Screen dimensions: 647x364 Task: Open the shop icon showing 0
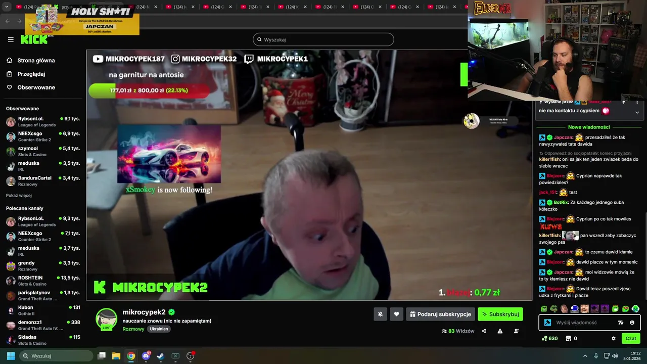pos(568,338)
